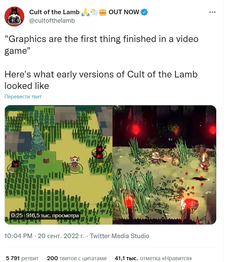The image size is (231, 262).
Task: Click the 0:25 video duration label
Action: pos(17,215)
